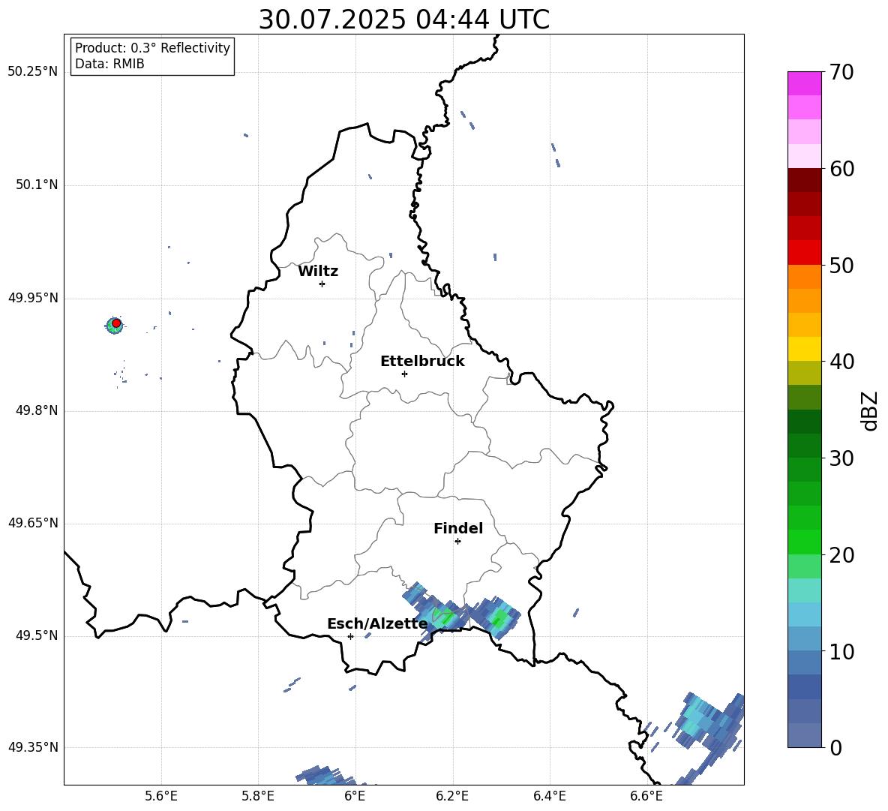The width and height of the screenshot is (888, 811).
Task: Click the dark red colorbar segment below 60
Action: (804, 180)
